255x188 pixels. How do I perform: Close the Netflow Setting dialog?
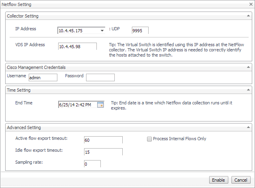[x=250, y=4]
